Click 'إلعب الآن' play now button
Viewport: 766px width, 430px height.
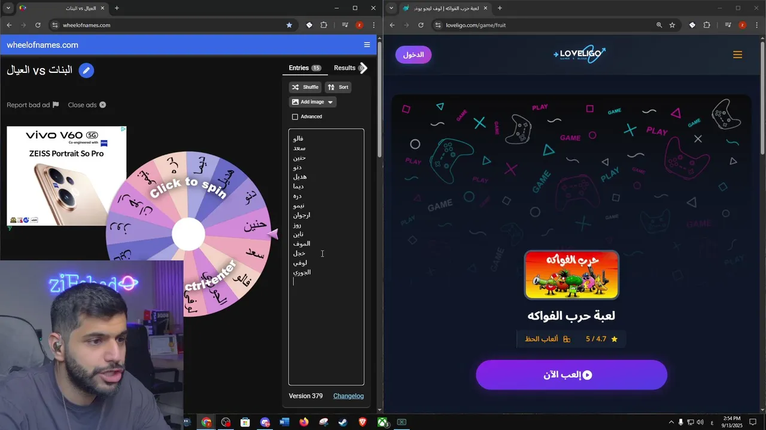coord(572,375)
